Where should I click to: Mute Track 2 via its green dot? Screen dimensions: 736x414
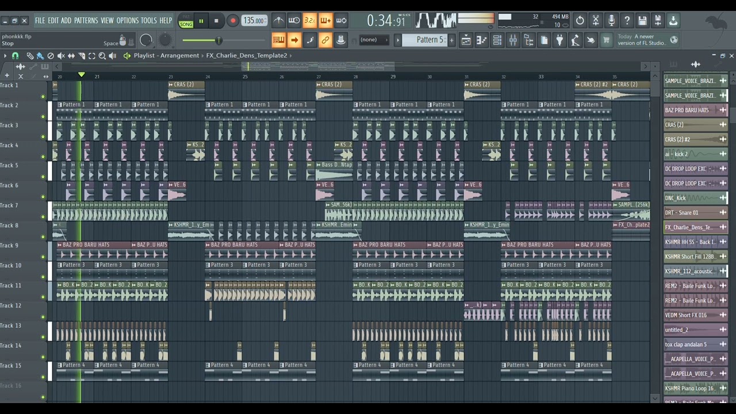click(x=43, y=117)
